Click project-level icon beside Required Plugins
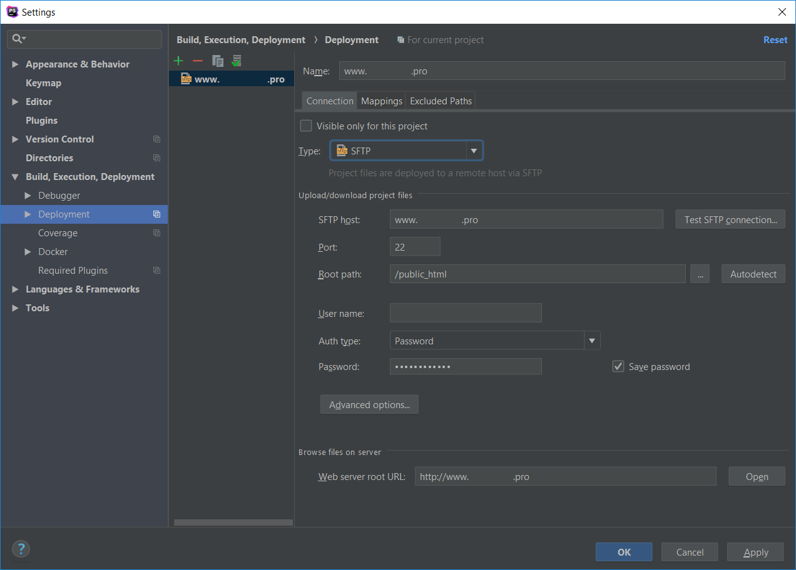This screenshot has width=796, height=570. [156, 271]
